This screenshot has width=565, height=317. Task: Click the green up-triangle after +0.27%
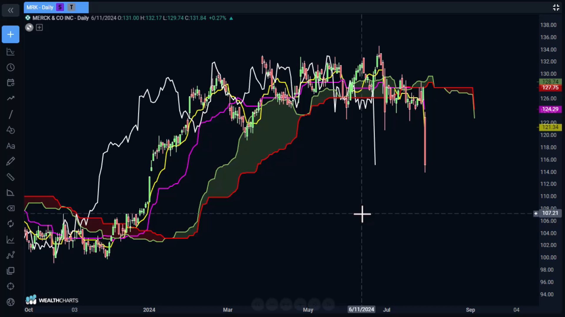[x=231, y=18]
